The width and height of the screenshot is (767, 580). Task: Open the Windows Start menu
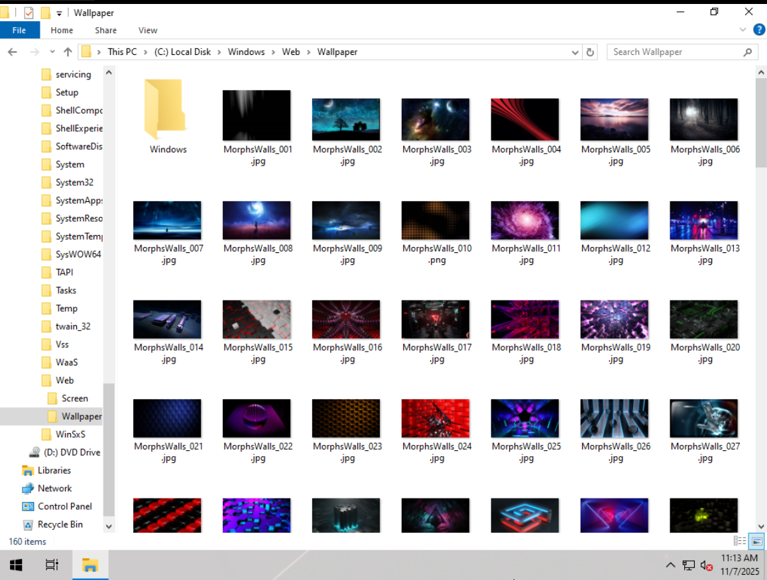pyautogui.click(x=16, y=565)
